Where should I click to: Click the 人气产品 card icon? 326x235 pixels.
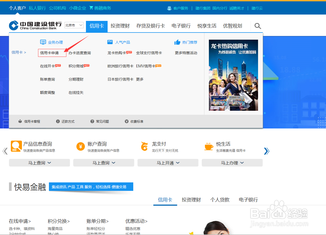tap(110, 42)
